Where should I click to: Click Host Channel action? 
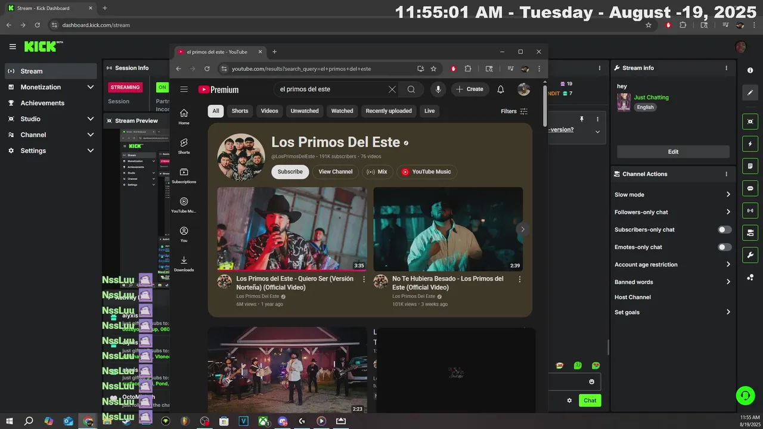632,297
